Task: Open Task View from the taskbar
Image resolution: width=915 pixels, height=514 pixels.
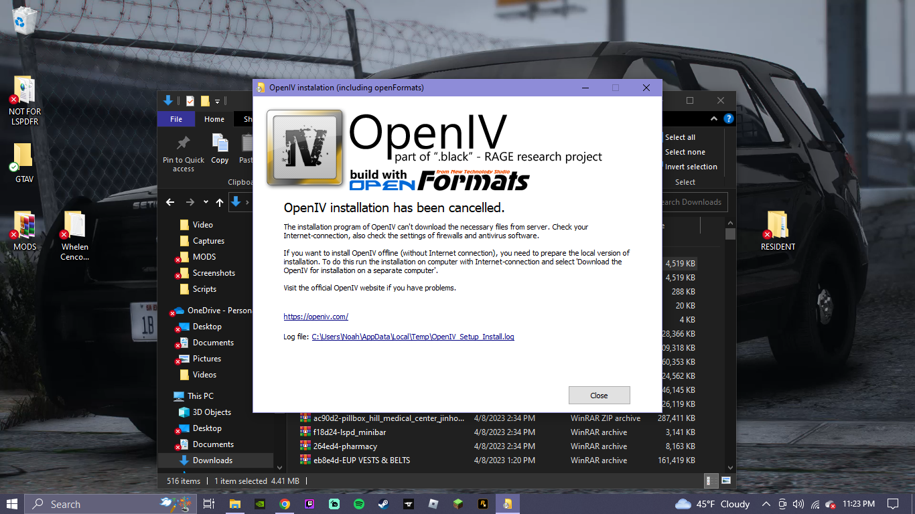Action: tap(208, 504)
